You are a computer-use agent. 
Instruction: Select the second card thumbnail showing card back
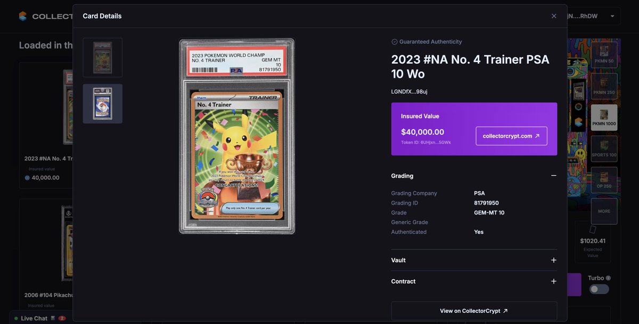[x=103, y=104]
